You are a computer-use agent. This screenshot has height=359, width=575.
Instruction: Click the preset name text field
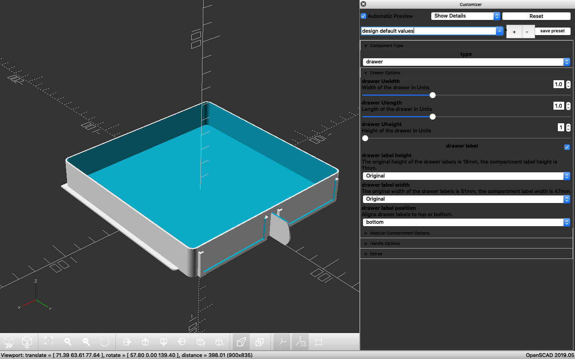point(428,31)
